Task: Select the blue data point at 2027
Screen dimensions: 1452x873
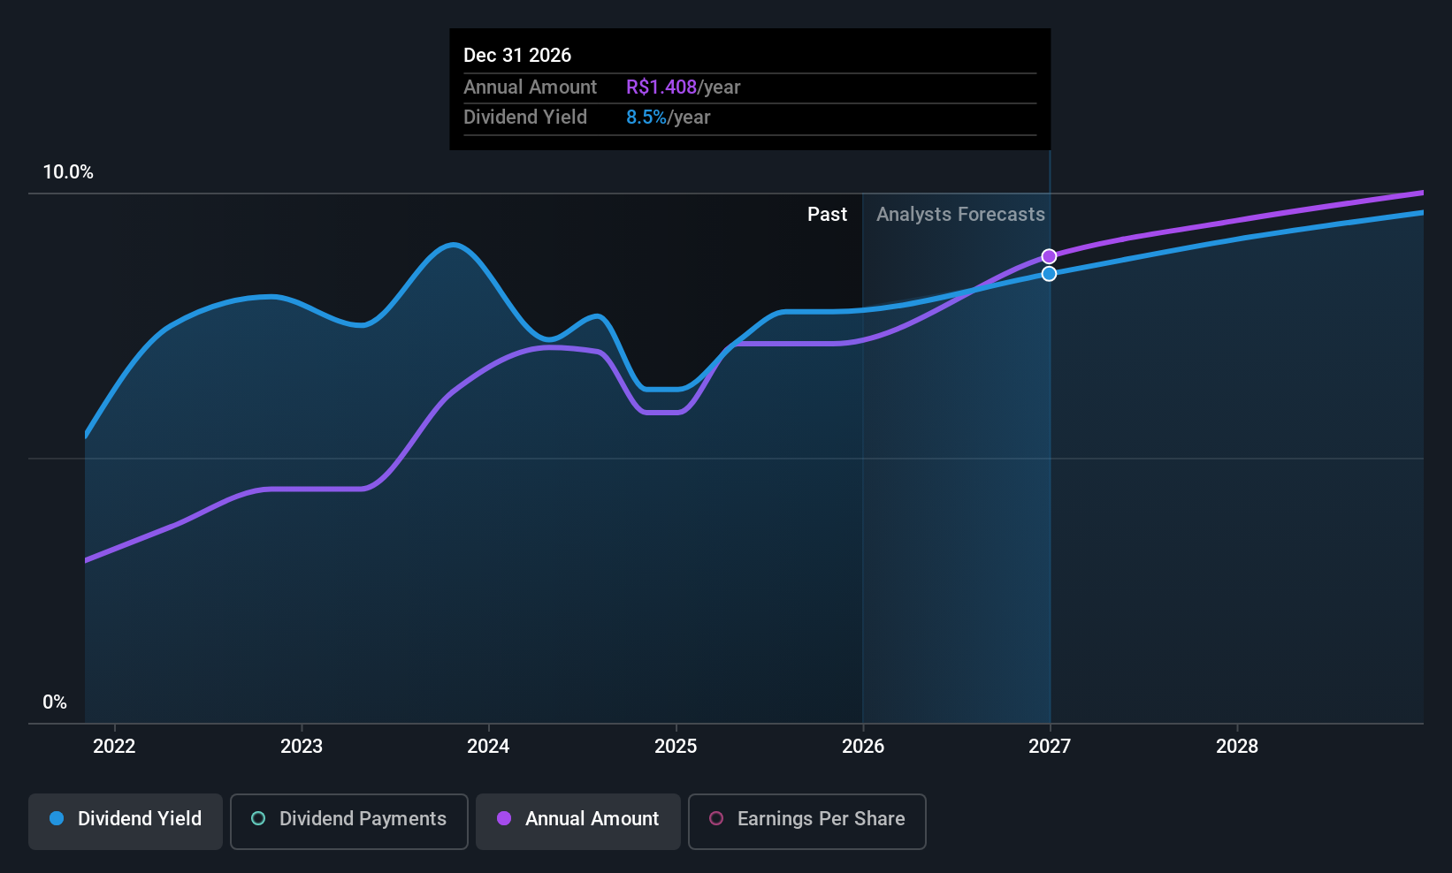Action: tap(1049, 274)
